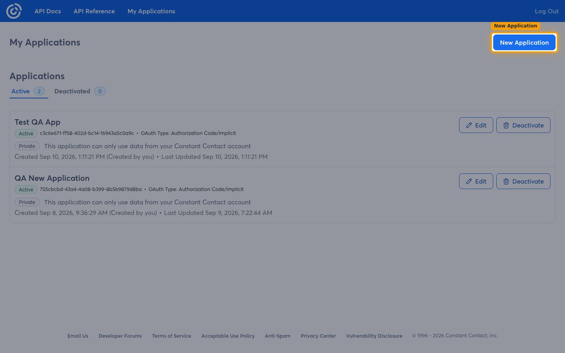This screenshot has height=353, width=565.
Task: Deactivate the Test QA App application
Action: point(523,125)
